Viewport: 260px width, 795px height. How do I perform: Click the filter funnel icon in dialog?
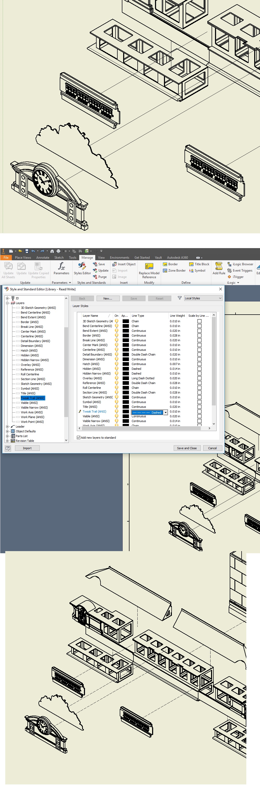coord(179,298)
